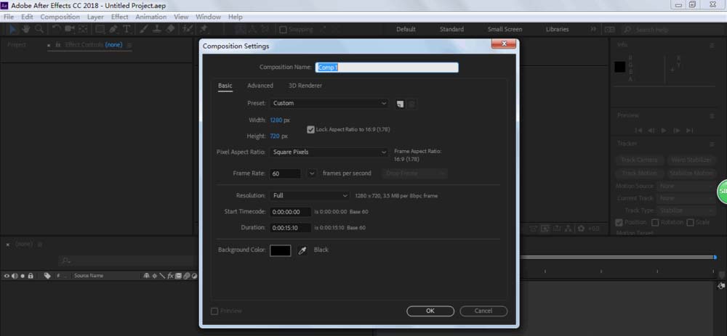This screenshot has height=336, width=727.
Task: Click the lock column header in timeline
Action: pyautogui.click(x=31, y=275)
